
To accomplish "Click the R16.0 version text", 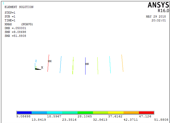I will pos(163,11).
